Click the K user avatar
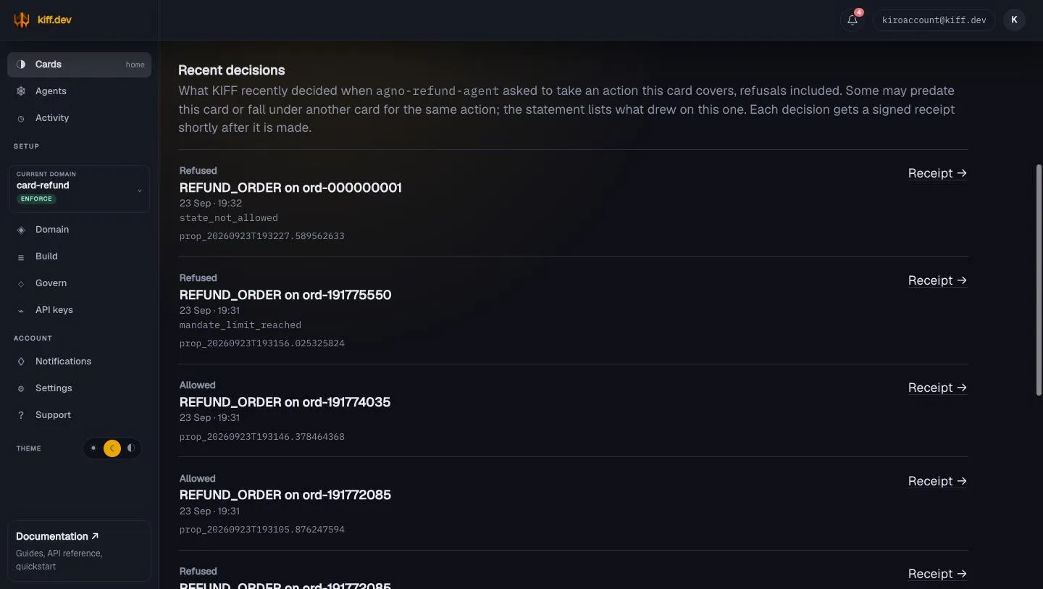Screen dimensions: 1043x589 click(x=1014, y=20)
